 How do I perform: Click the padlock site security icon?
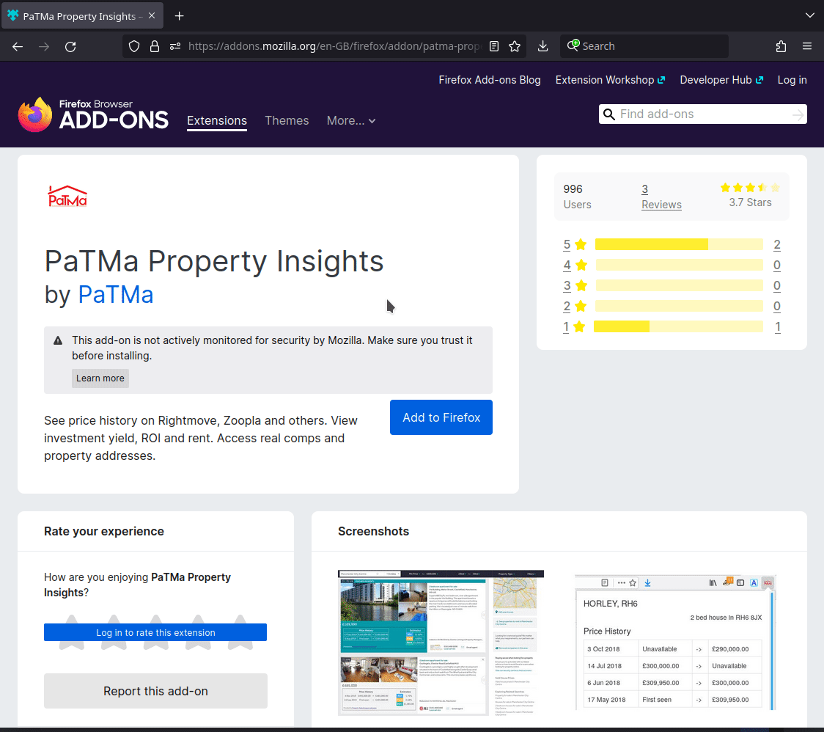(155, 46)
